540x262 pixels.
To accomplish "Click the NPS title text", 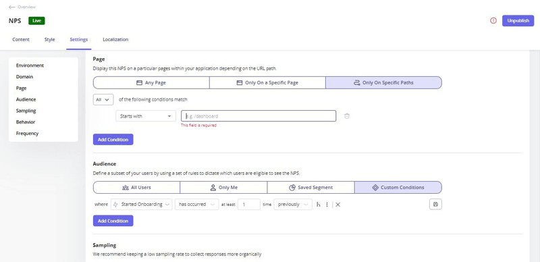I will coord(15,21).
